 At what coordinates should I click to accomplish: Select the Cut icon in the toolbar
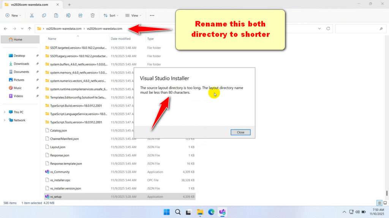tap(32, 15)
